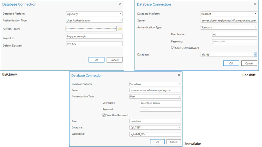Open Database Platform dropdown showing Snowflake
This screenshot has width=262, height=147.
click(x=155, y=84)
